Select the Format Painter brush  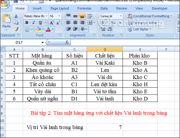click(x=16, y=29)
